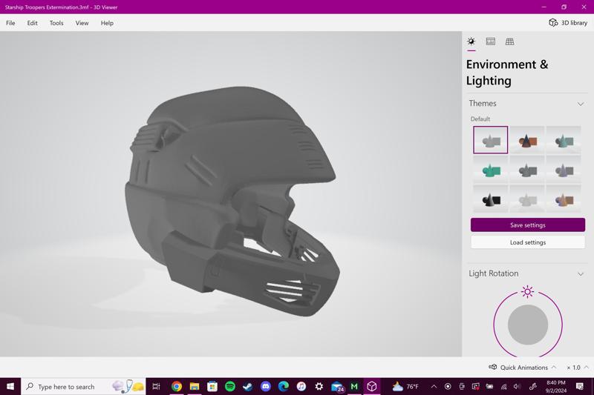Select the dark gray theme in middle row
The height and width of the screenshot is (395, 594).
coord(527,170)
